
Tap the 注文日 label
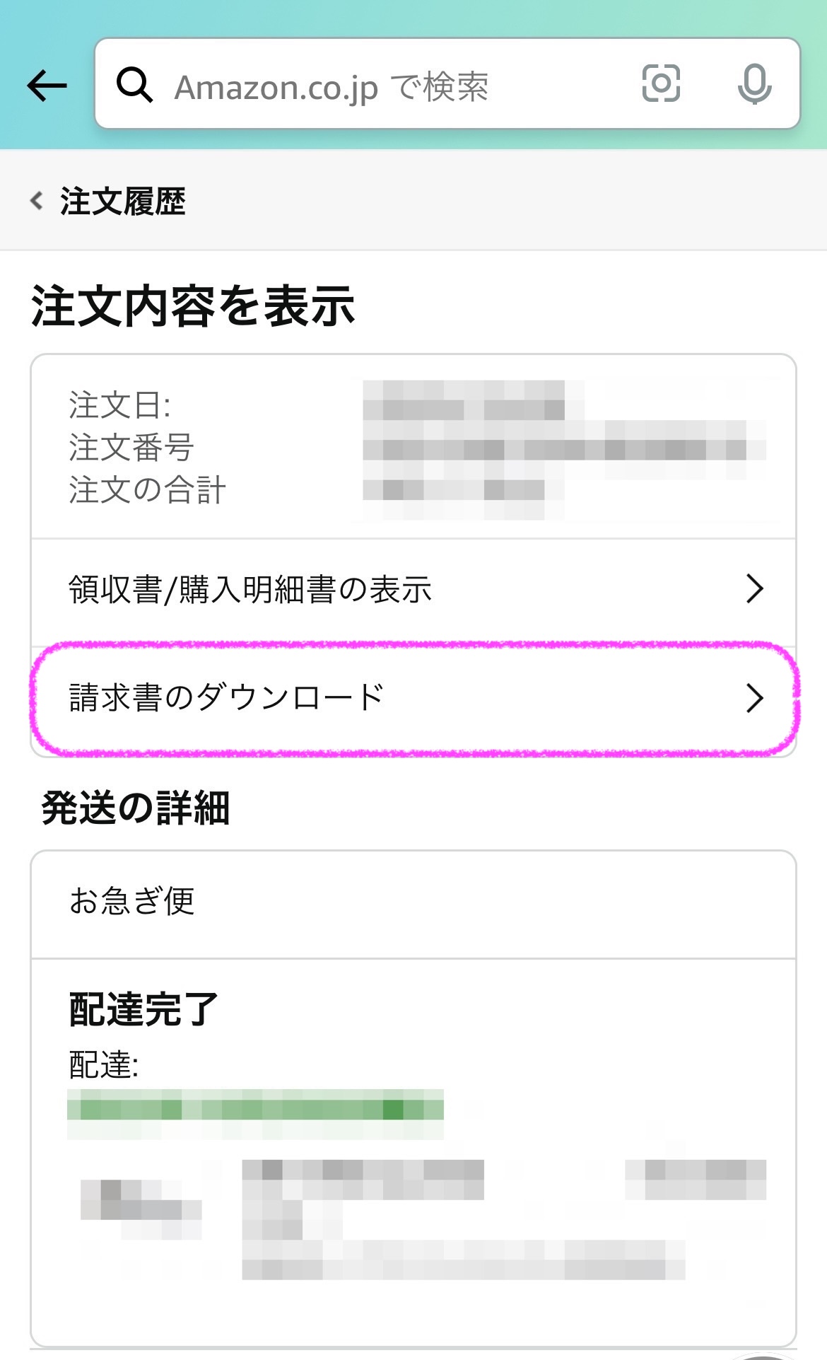click(x=119, y=406)
